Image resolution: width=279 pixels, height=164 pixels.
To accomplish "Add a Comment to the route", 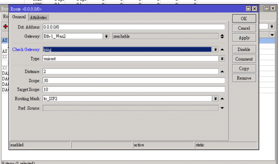I will [x=244, y=59].
